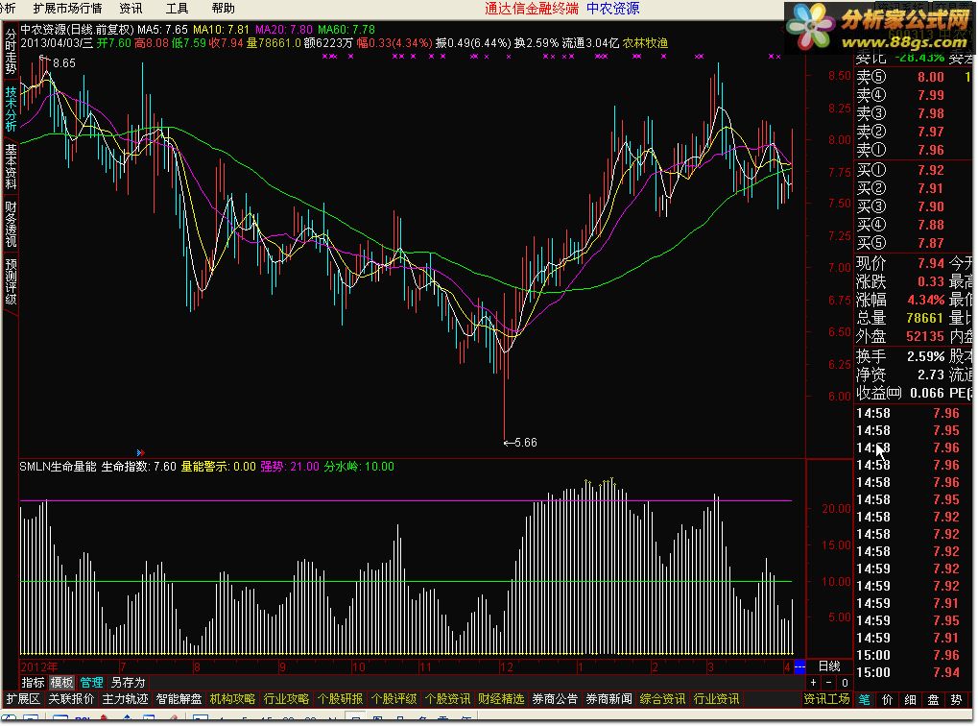
Task: Click the blue --- time axis box
Action: point(799,666)
